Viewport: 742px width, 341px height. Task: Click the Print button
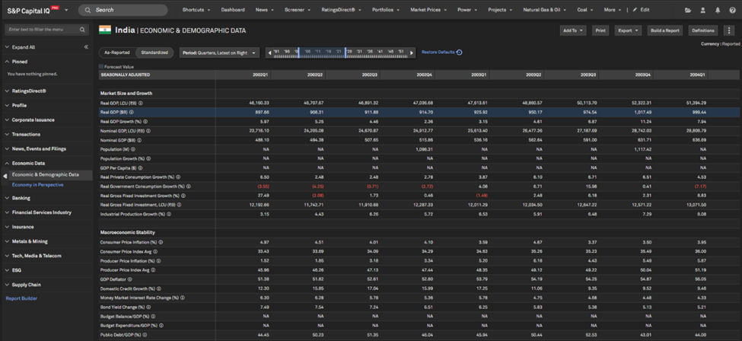[600, 30]
